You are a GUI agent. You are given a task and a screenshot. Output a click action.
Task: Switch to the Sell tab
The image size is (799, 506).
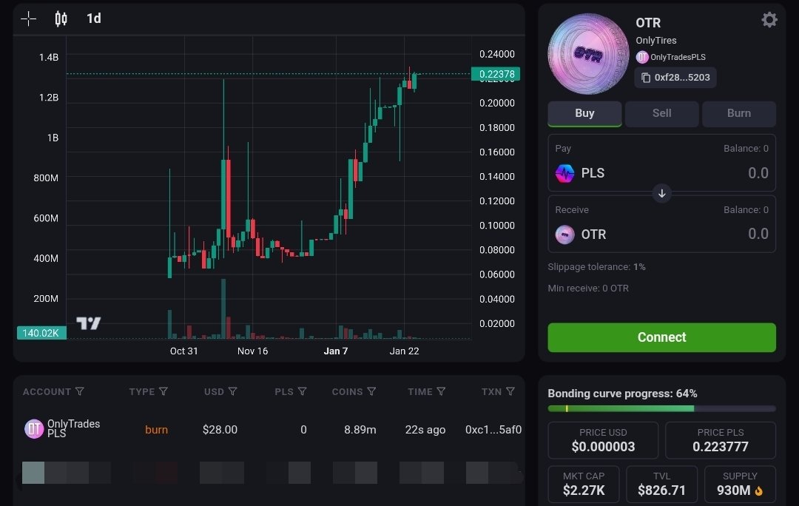point(661,114)
